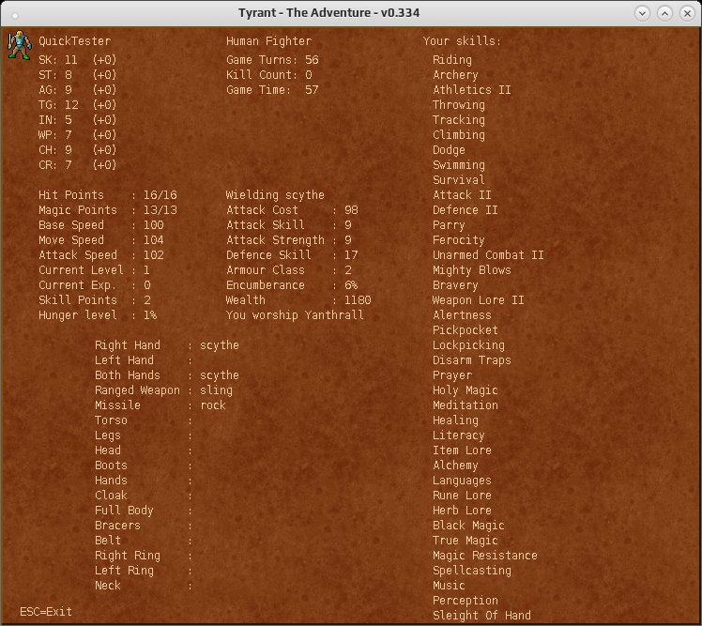Screen dimensions: 702x626
Task: Select the 'Herb Lore' skill
Action: [x=462, y=511]
